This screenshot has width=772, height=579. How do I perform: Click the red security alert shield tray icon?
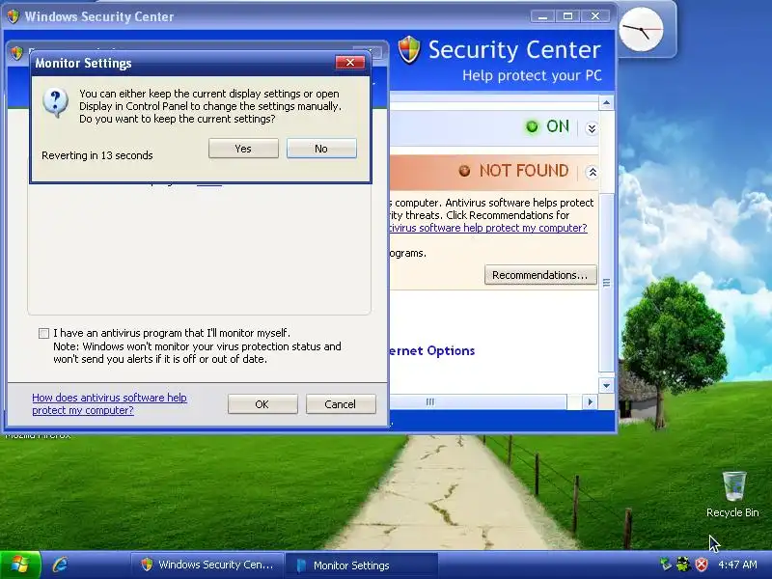click(702, 565)
